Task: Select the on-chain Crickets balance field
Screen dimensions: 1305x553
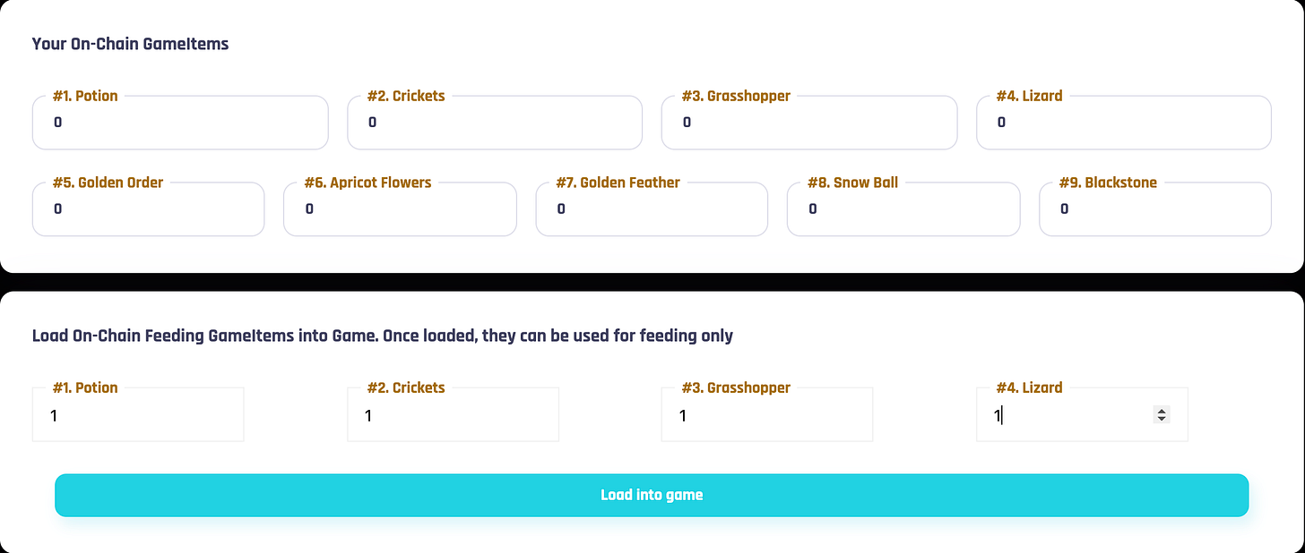Action: coord(494,123)
